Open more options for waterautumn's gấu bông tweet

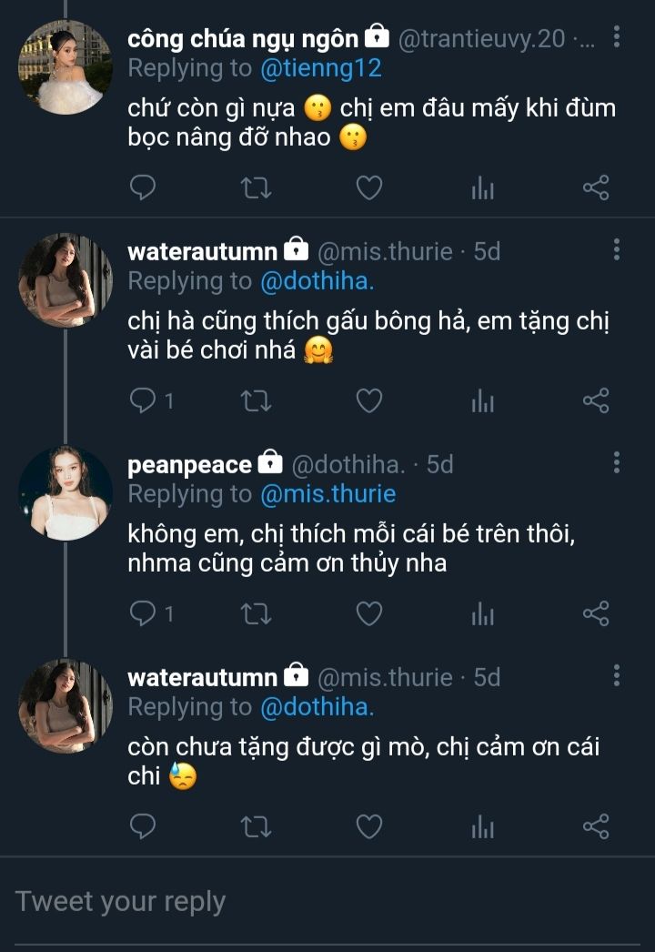click(x=617, y=250)
